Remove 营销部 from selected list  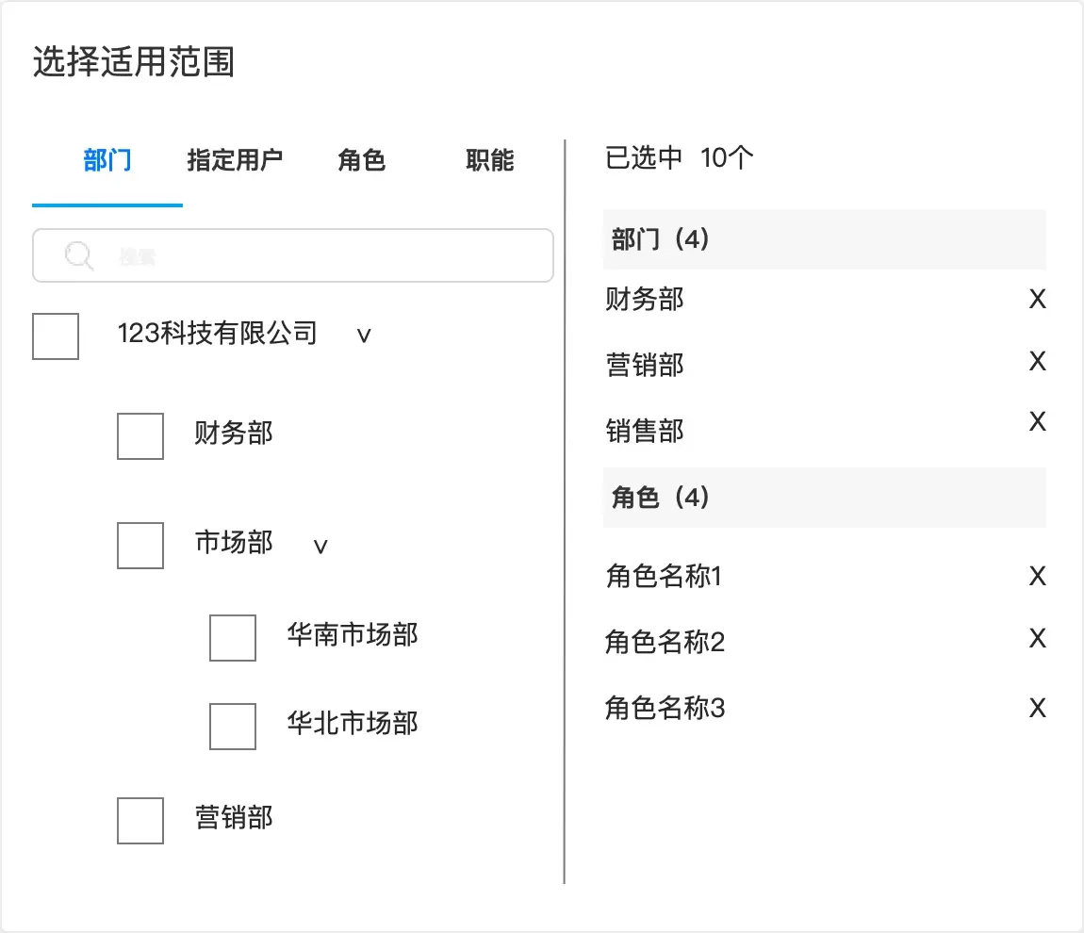[x=1037, y=361]
